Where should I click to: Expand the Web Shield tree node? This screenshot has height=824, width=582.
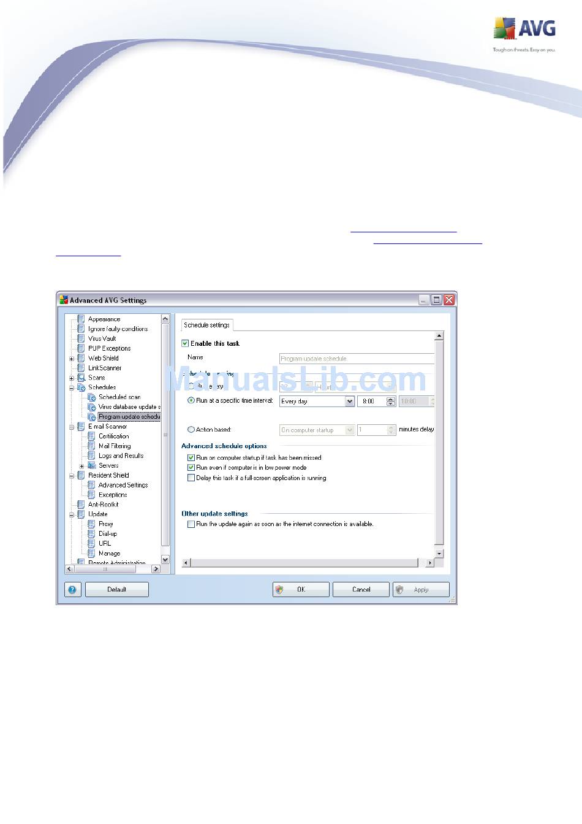click(x=72, y=359)
